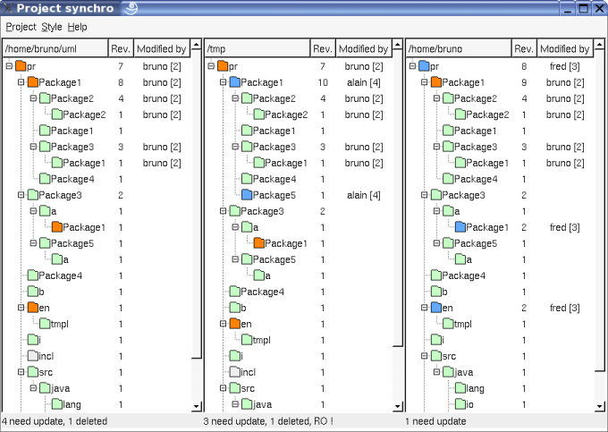This screenshot has width=608, height=432.
Task: Click green io folder icon in /home/bruno panel
Action: [x=460, y=404]
